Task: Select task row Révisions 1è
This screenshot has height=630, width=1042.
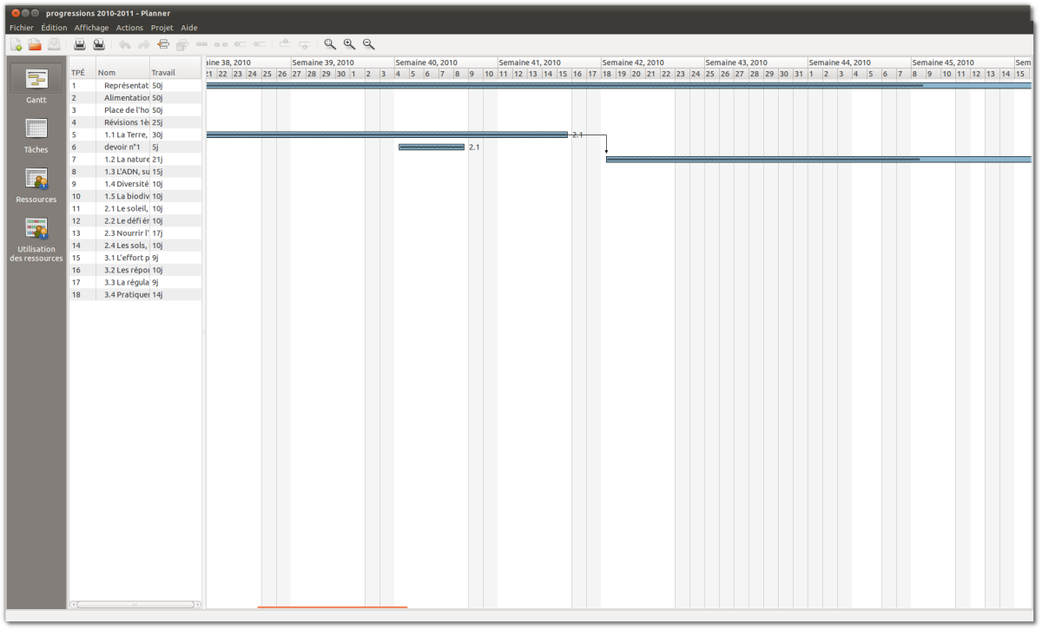Action: click(x=135, y=122)
